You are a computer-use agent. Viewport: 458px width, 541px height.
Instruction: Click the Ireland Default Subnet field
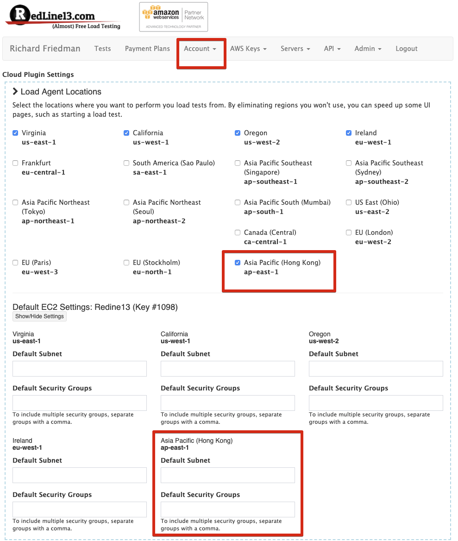pos(80,475)
